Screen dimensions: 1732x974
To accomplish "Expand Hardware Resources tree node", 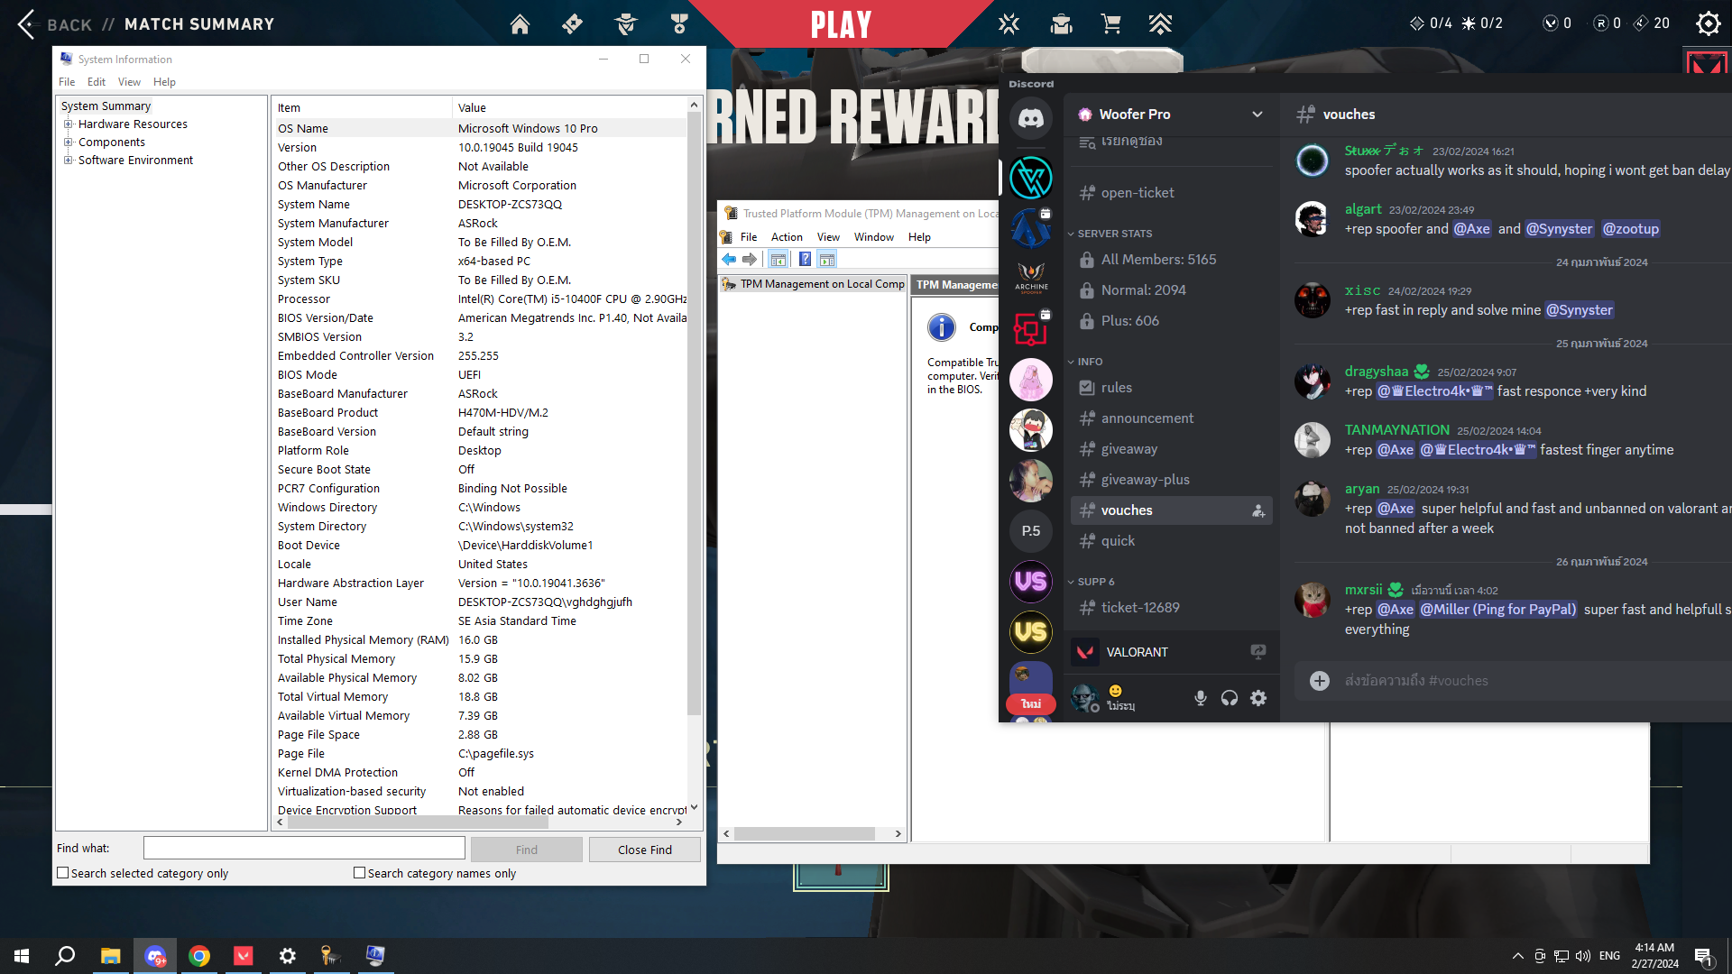I will (68, 124).
